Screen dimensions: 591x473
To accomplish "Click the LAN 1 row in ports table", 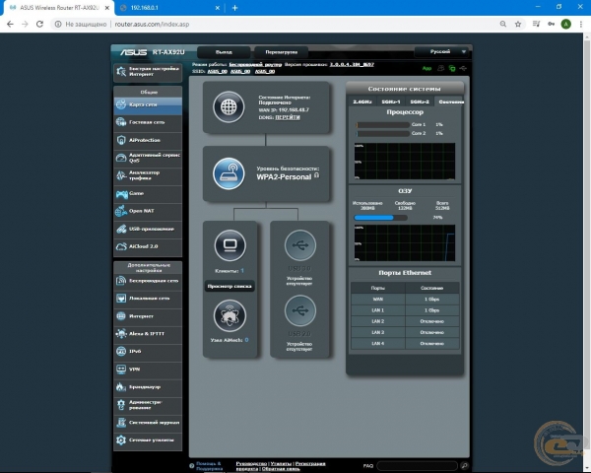I will point(405,310).
